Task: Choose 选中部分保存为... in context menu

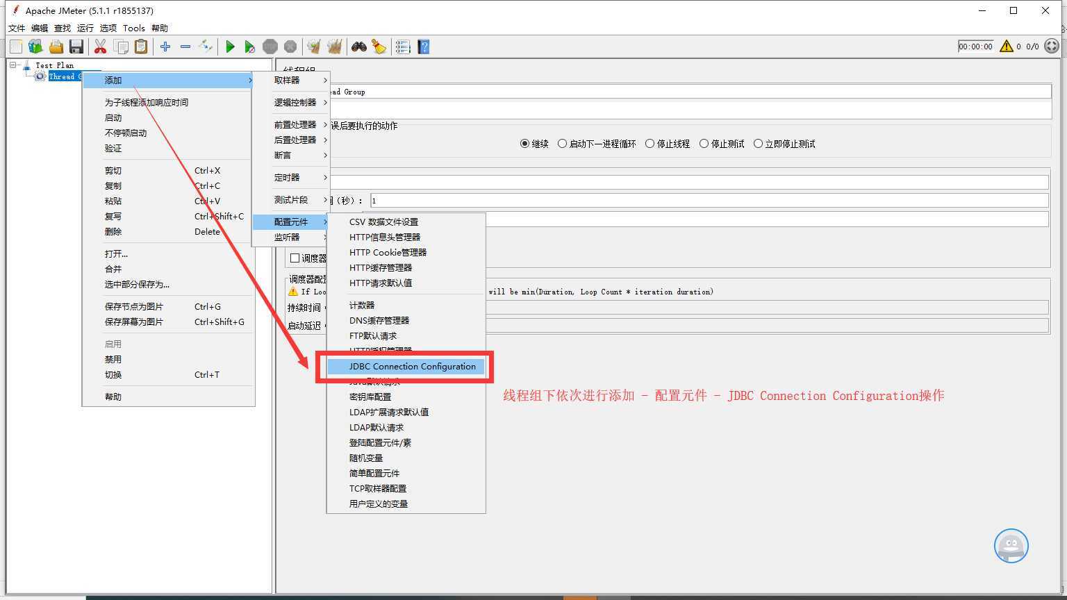Action: [168, 284]
